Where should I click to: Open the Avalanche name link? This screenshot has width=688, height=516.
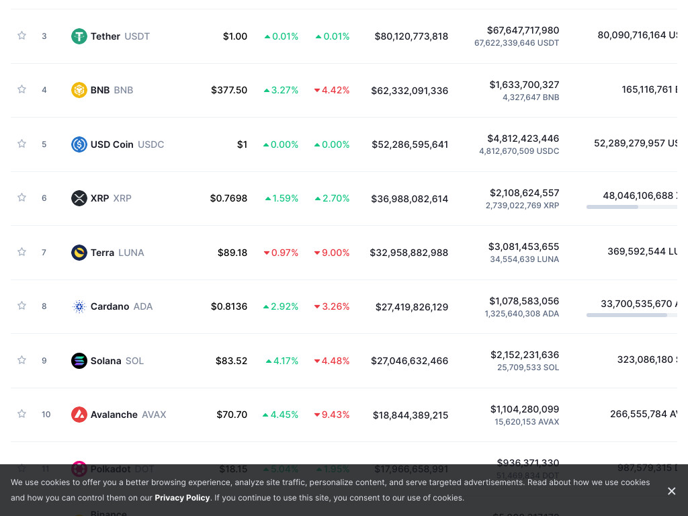tap(114, 415)
